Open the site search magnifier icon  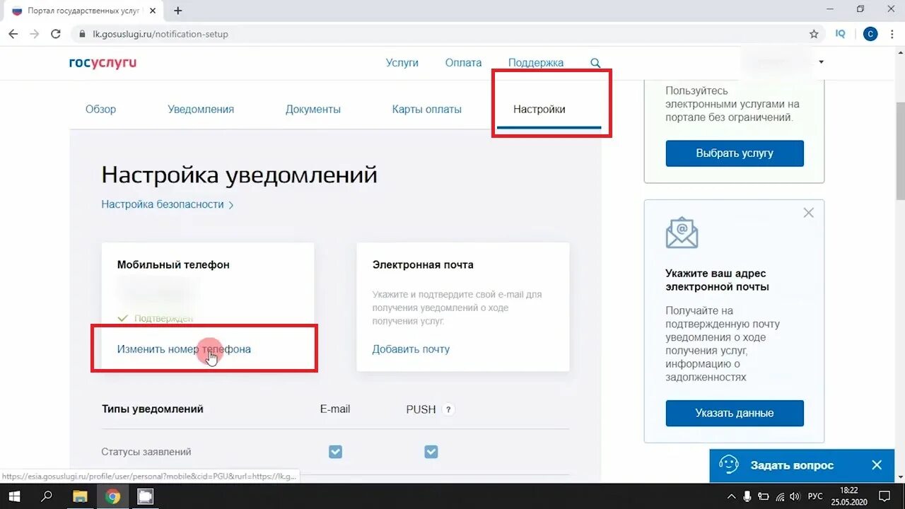point(595,63)
